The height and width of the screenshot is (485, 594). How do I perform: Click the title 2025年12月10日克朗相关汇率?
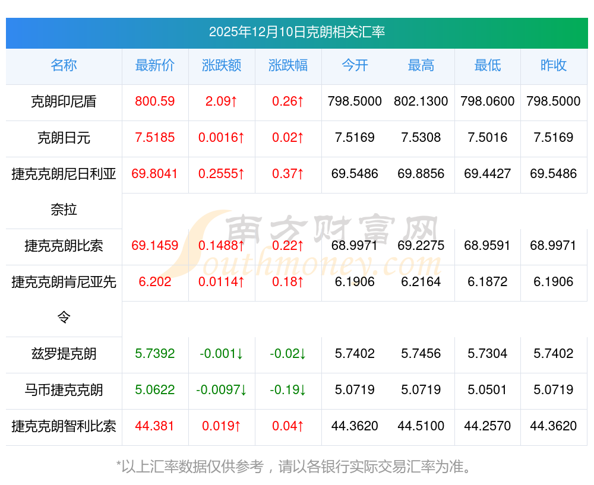[x=297, y=32]
